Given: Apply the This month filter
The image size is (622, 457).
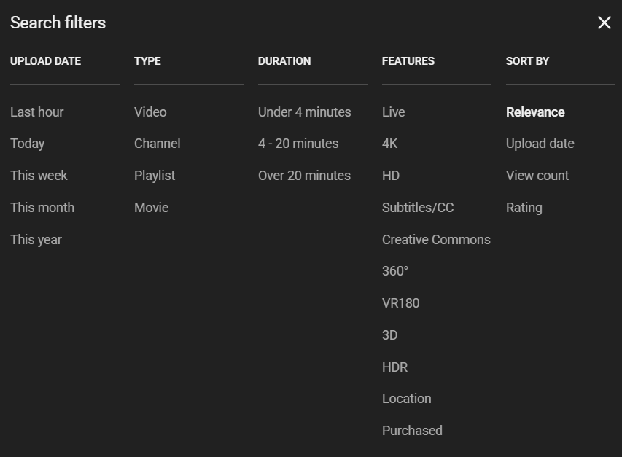Looking at the screenshot, I should pos(42,208).
